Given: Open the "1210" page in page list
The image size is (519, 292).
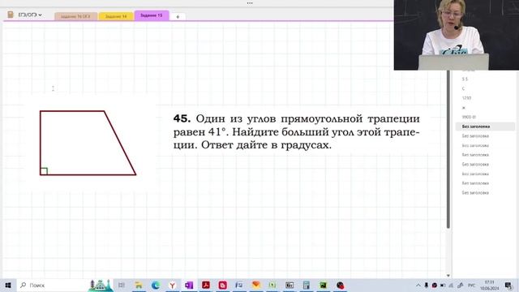Looking at the screenshot, I should point(467,98).
